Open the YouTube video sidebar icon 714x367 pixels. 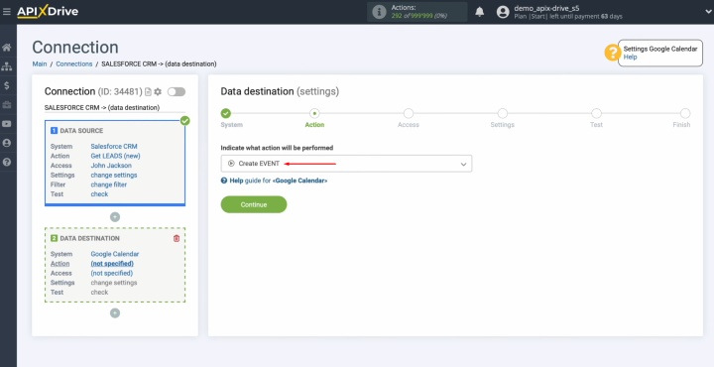click(x=6, y=124)
